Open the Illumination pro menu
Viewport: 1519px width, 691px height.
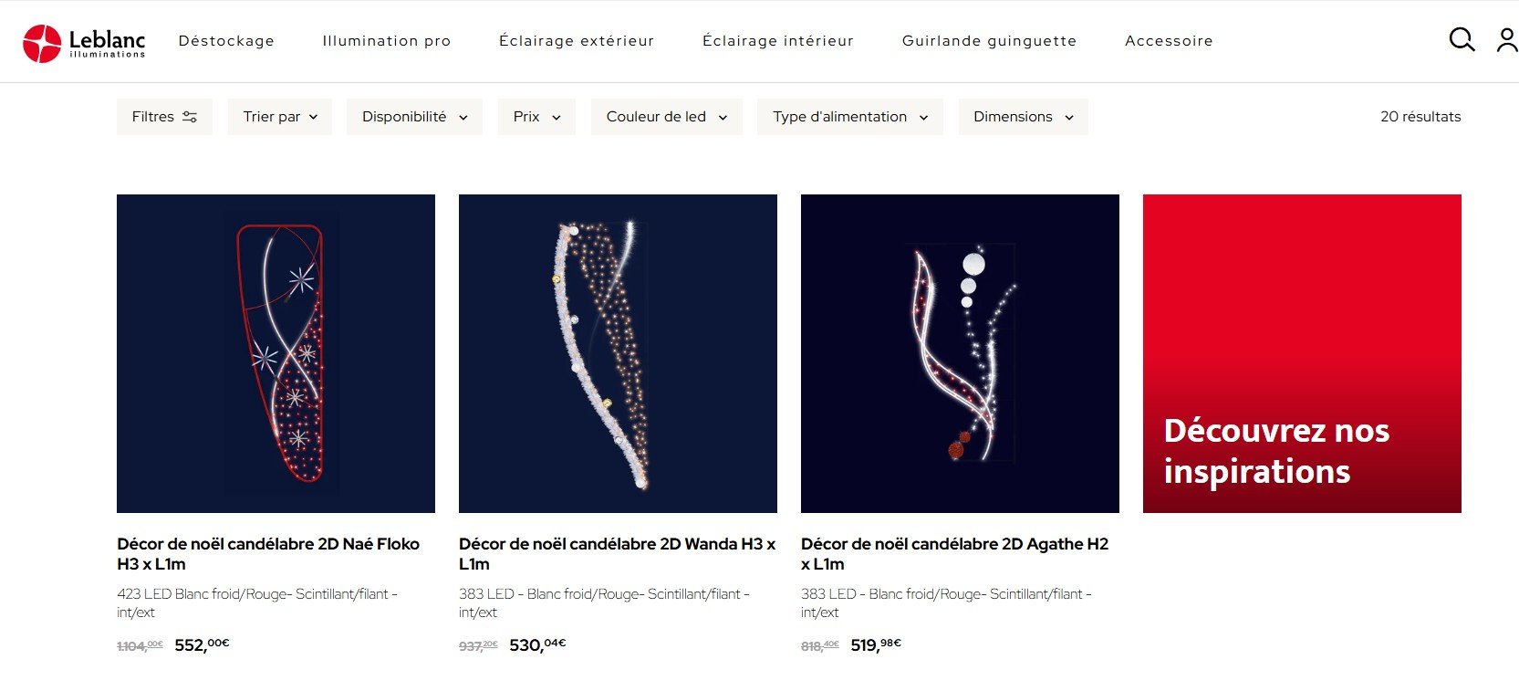387,41
